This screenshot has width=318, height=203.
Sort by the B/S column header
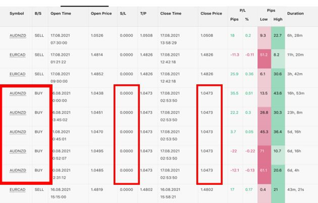tap(38, 14)
